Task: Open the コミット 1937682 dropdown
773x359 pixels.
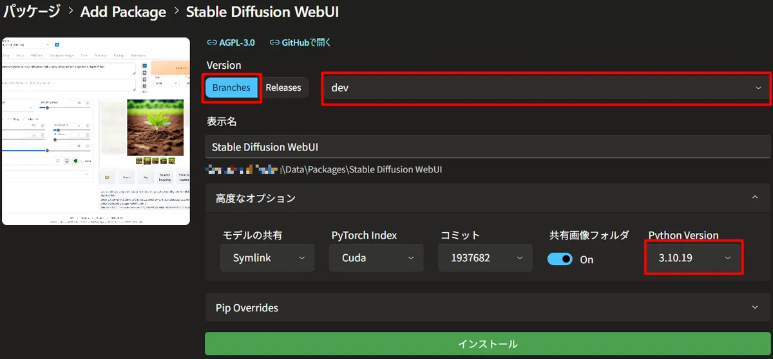Action: click(x=486, y=257)
